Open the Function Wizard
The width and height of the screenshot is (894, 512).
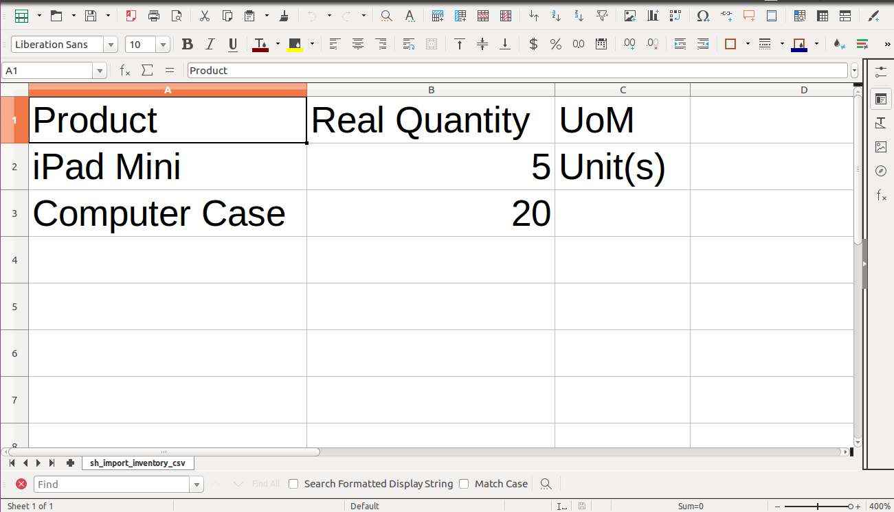(125, 71)
